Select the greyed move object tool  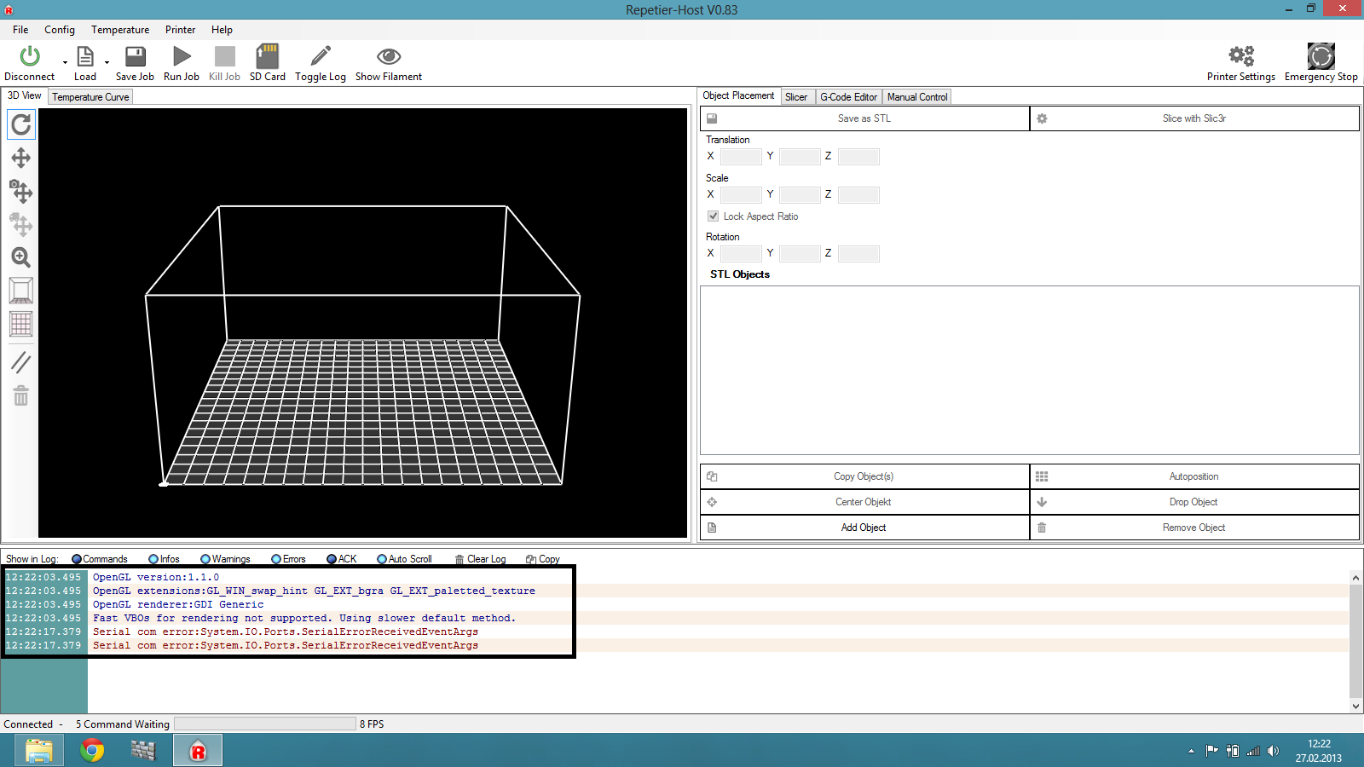point(21,224)
